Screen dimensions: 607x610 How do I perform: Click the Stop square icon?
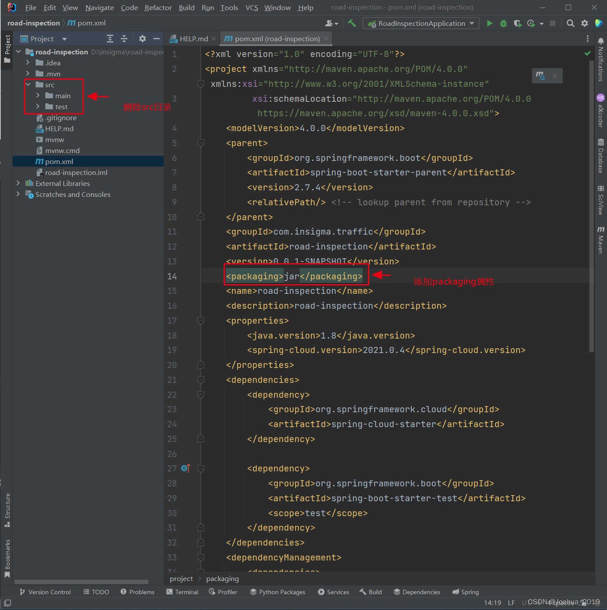(553, 23)
